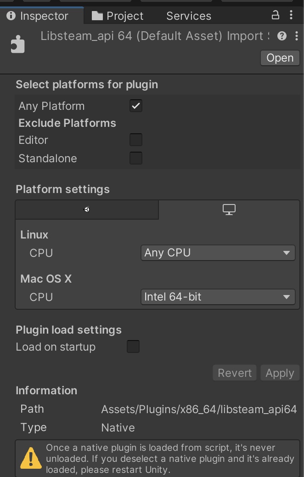This screenshot has width=304, height=477.
Task: Click the yellow warning triangle icon
Action: [x=31, y=458]
